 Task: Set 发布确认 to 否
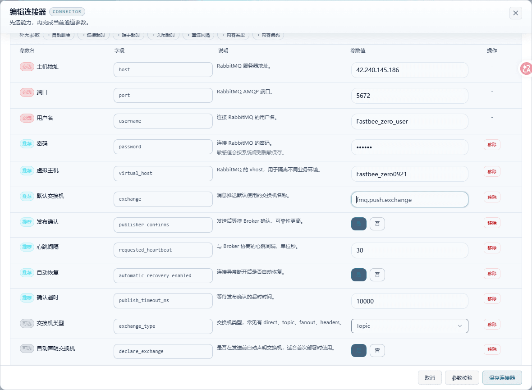coord(377,224)
